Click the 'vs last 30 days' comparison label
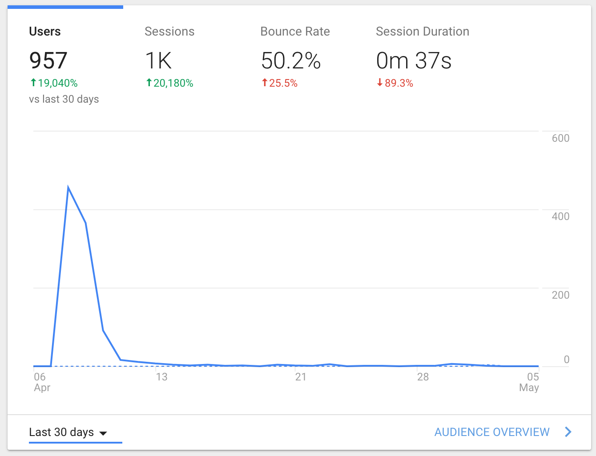 (x=64, y=99)
